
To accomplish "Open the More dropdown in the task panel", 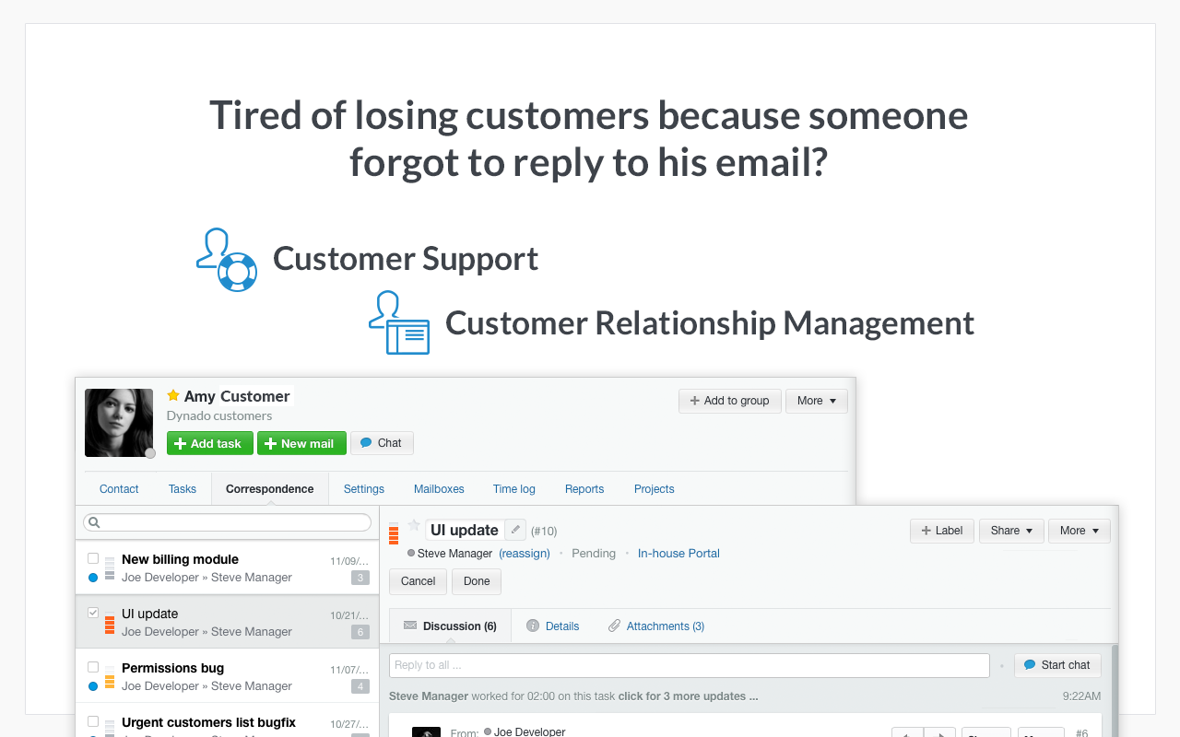I will pos(1079,531).
